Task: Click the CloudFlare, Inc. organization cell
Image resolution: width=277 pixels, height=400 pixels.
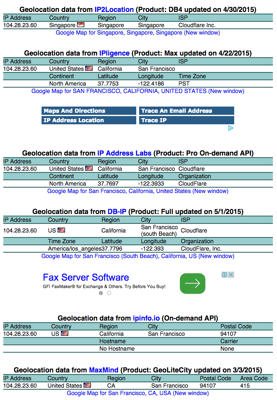Action: pyautogui.click(x=201, y=249)
